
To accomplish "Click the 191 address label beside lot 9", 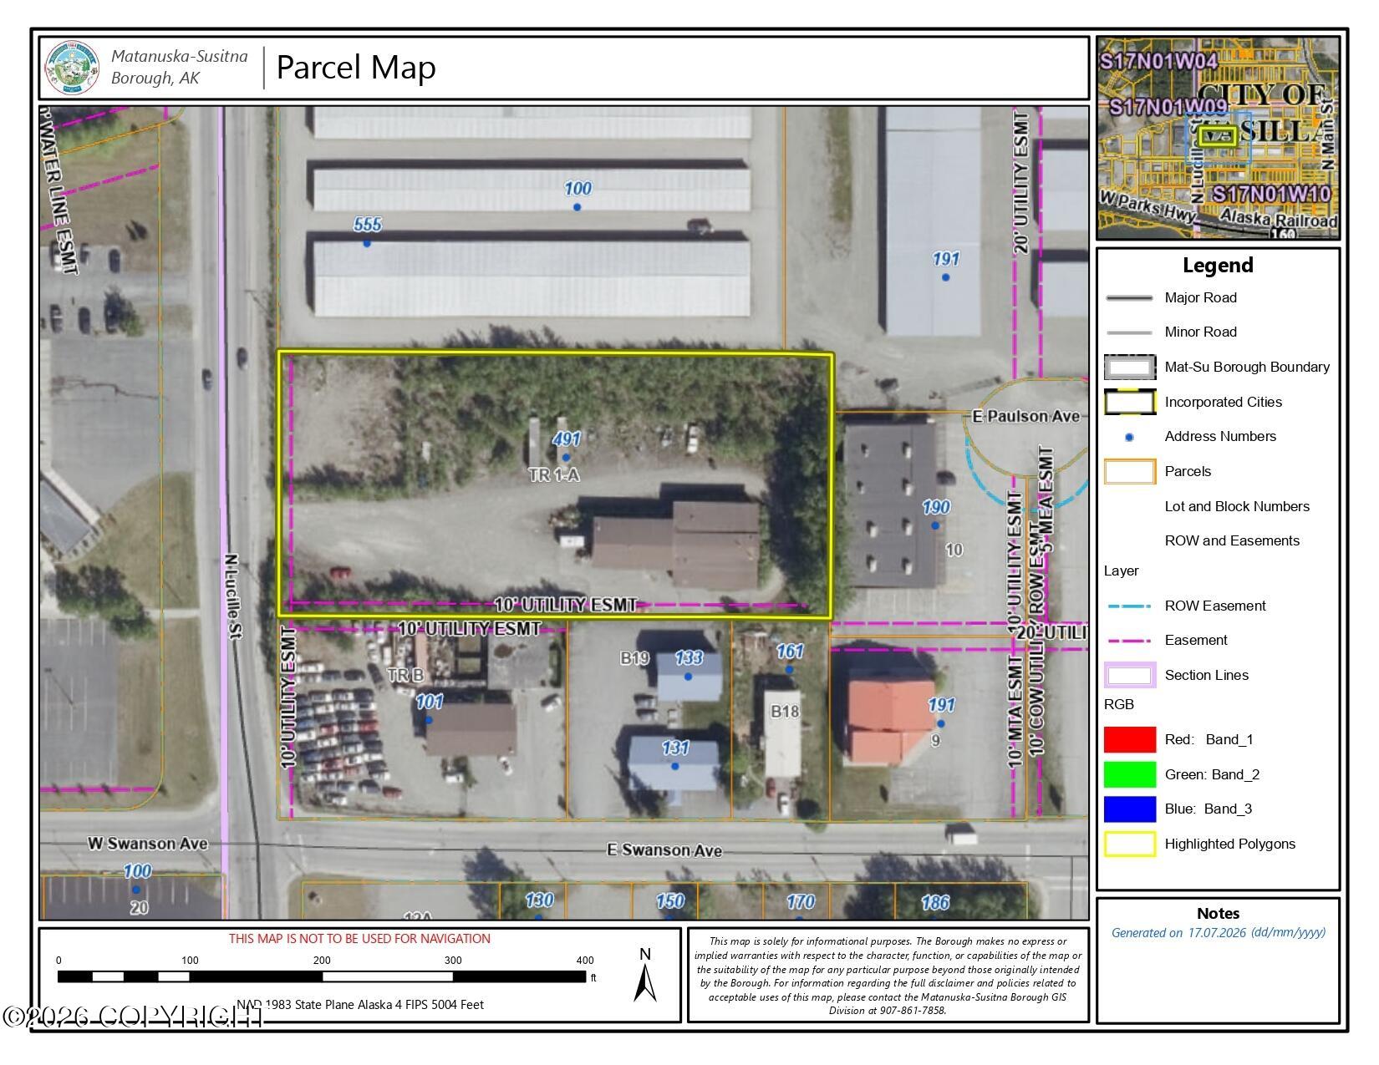I will click(x=941, y=705).
